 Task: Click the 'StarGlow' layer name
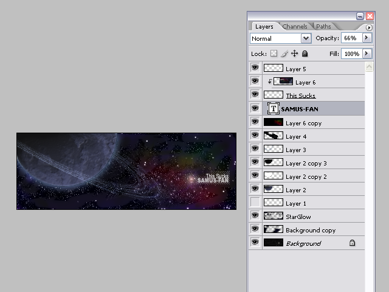(298, 217)
